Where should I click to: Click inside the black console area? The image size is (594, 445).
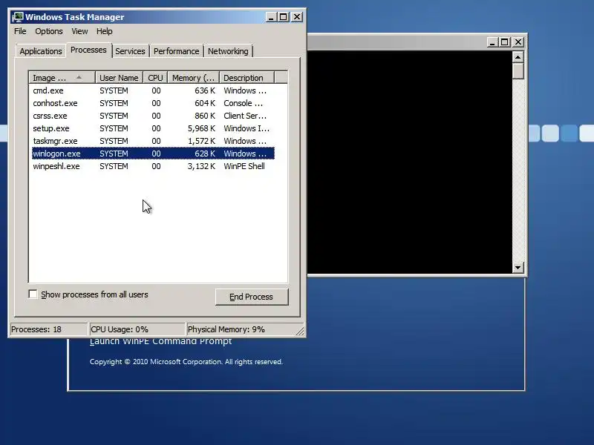coord(410,162)
